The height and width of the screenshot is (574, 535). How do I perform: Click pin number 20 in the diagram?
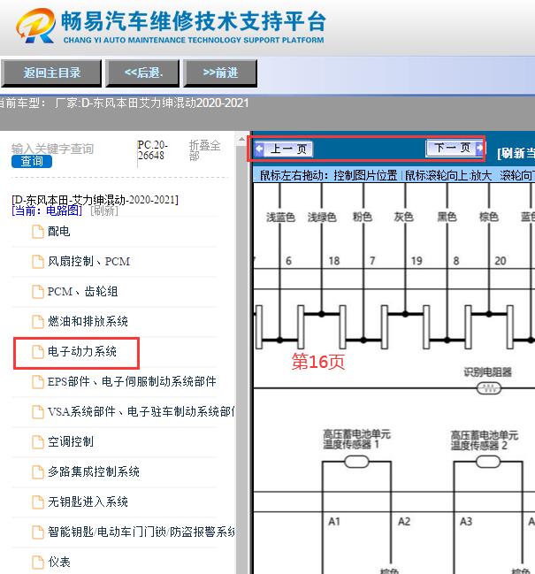tap(501, 261)
